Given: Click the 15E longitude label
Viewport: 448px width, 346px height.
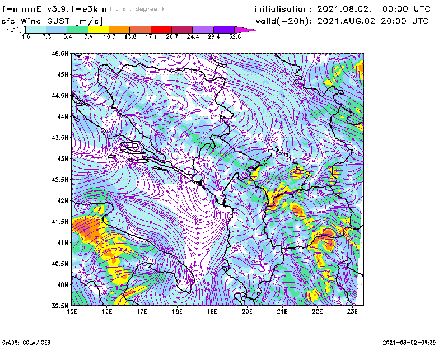Looking at the screenshot, I should coord(72,311).
